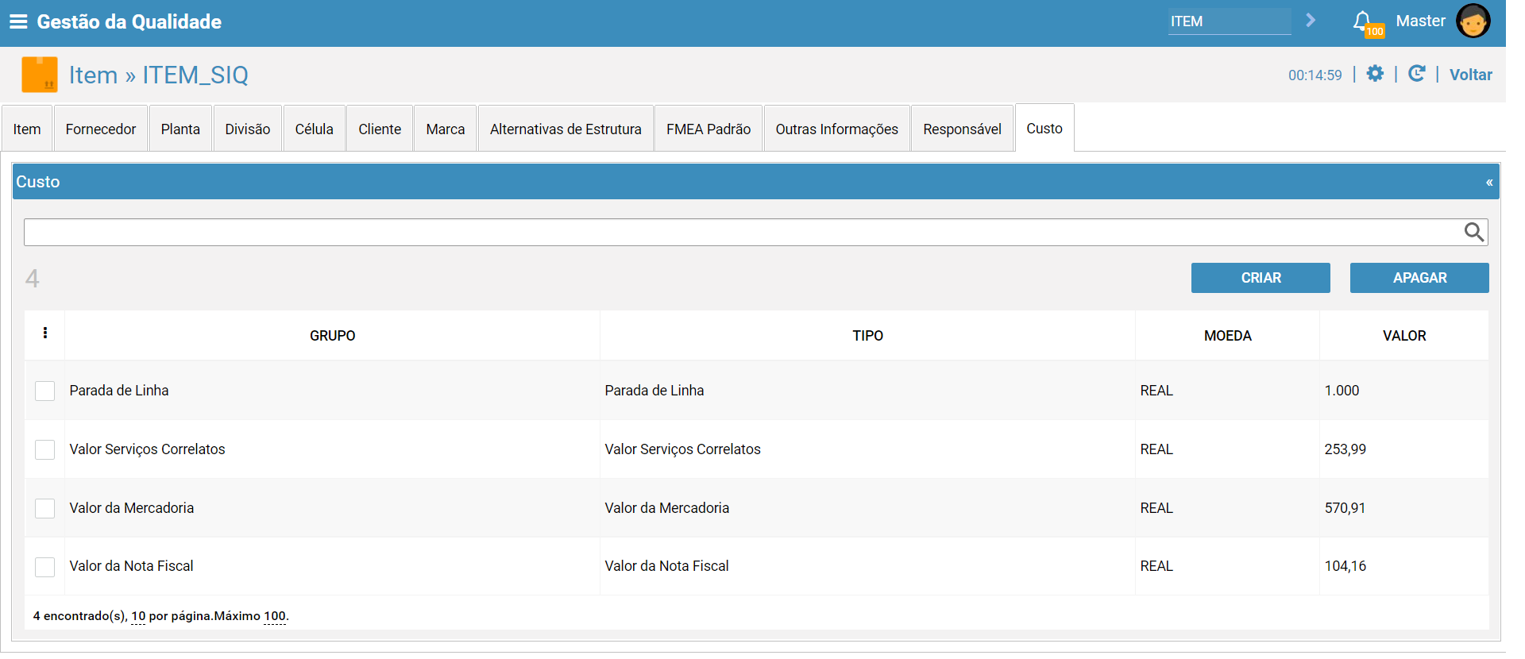Check the Valor da Nota Fiscal row
This screenshot has width=1525, height=659.
point(45,567)
